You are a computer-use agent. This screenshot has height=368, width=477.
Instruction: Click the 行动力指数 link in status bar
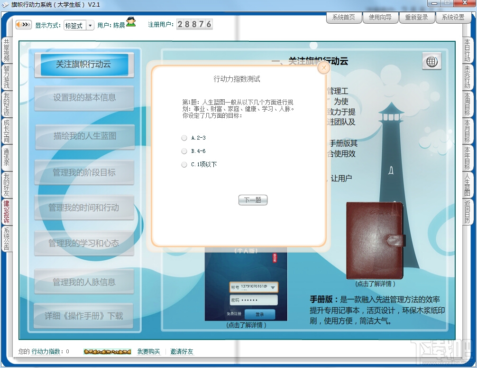46,351
